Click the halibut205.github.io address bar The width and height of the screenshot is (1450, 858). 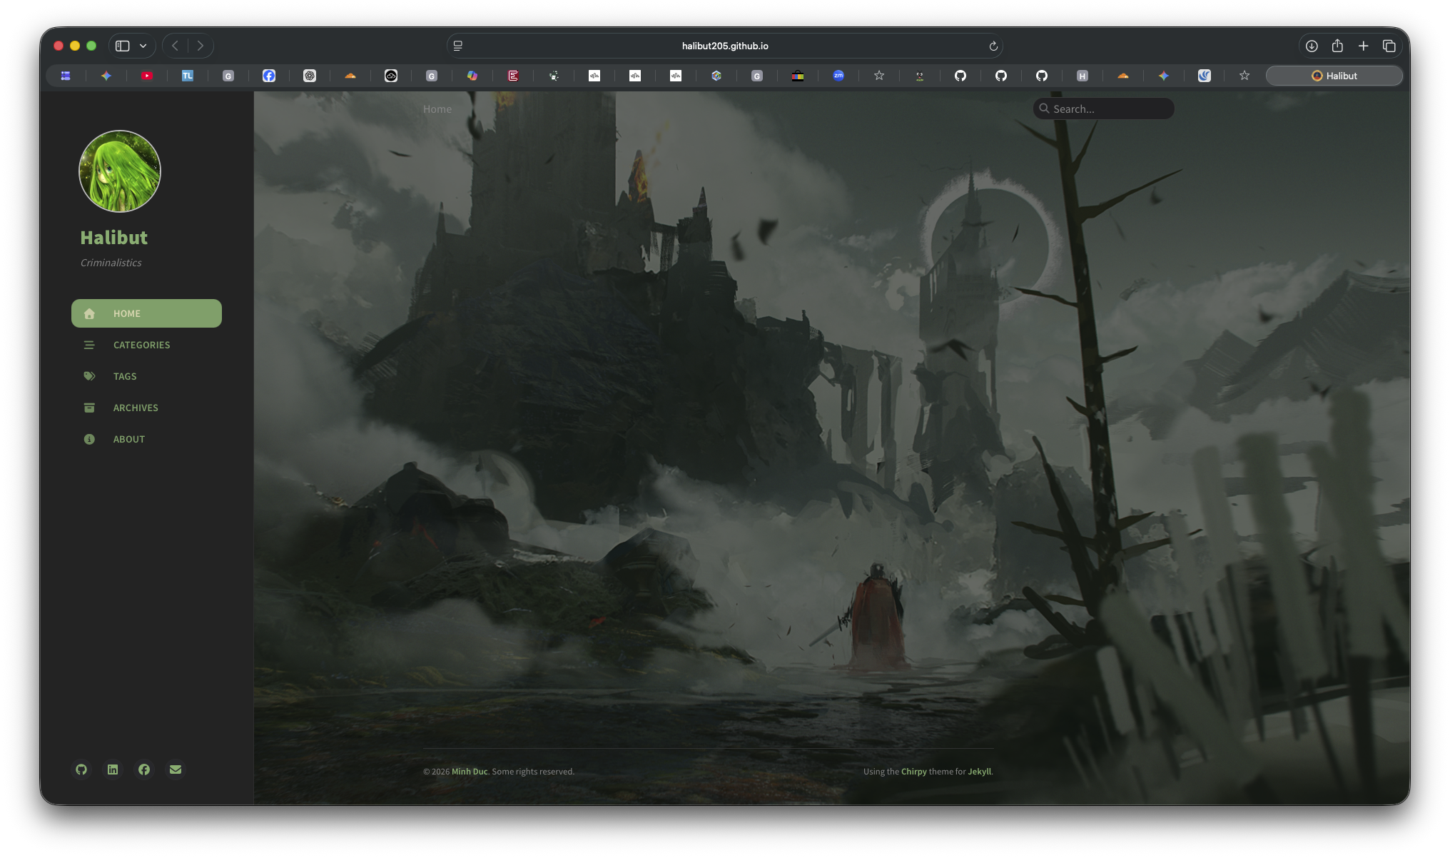[x=725, y=46]
